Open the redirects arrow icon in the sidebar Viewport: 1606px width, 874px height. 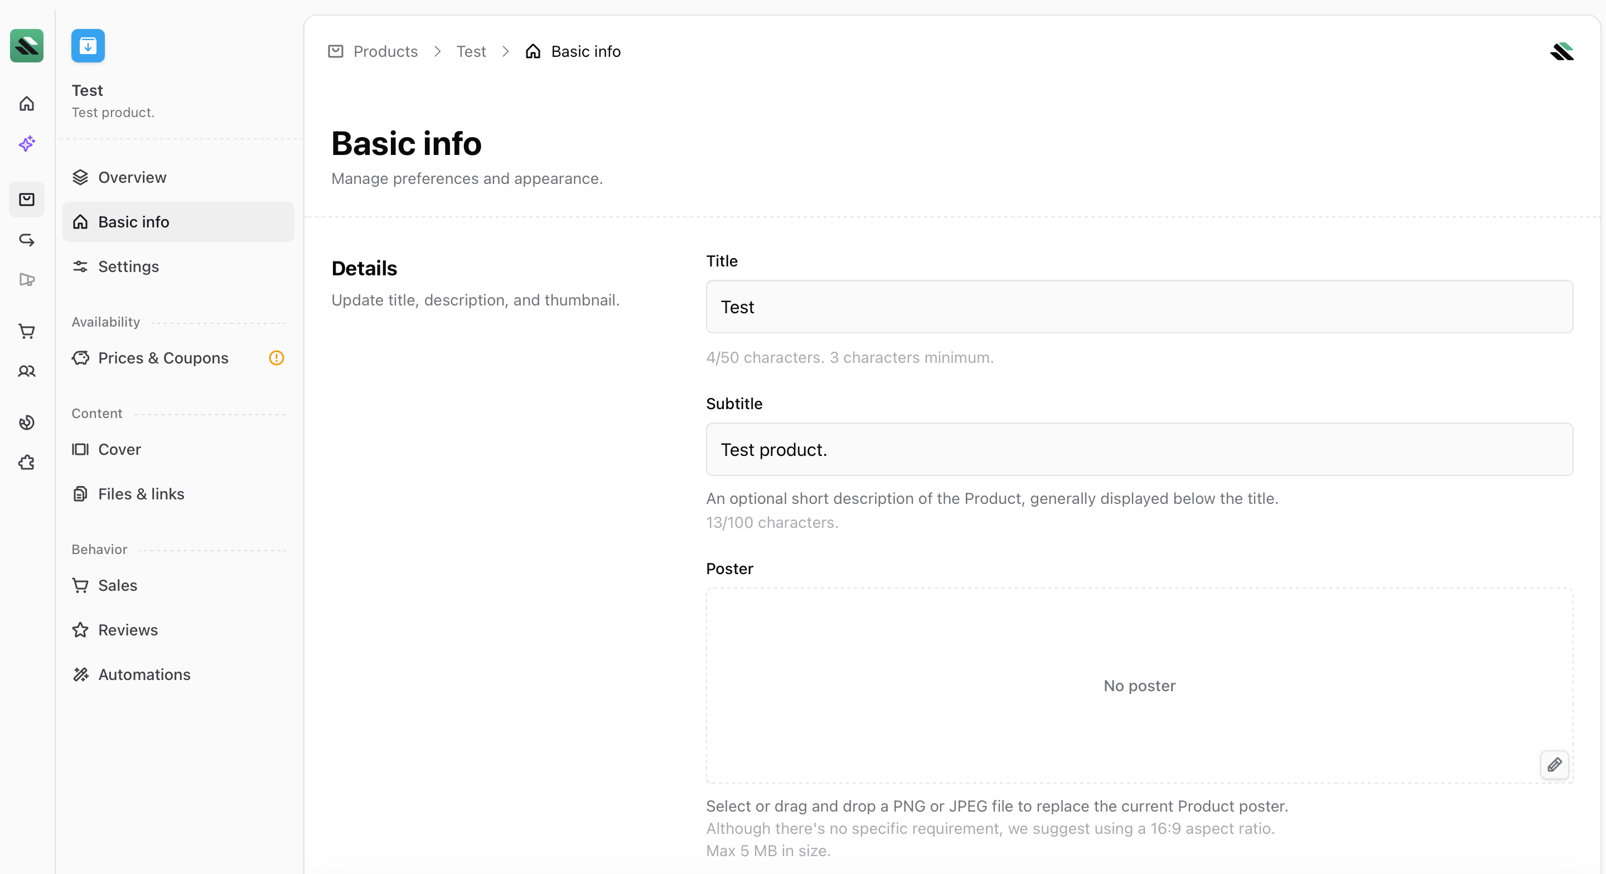[x=27, y=239]
